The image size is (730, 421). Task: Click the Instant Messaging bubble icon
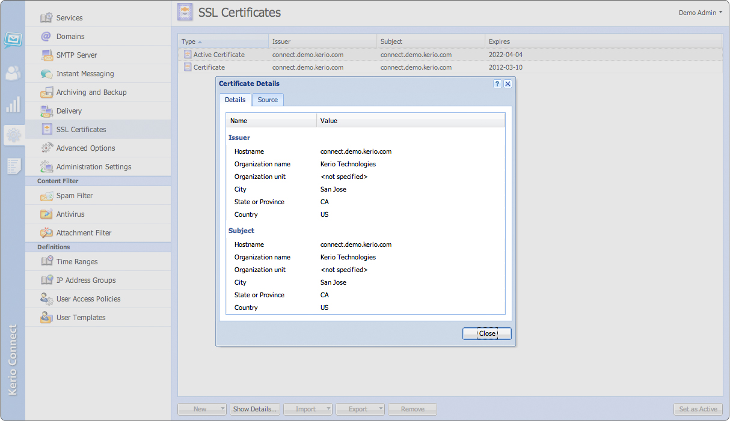[x=46, y=74]
